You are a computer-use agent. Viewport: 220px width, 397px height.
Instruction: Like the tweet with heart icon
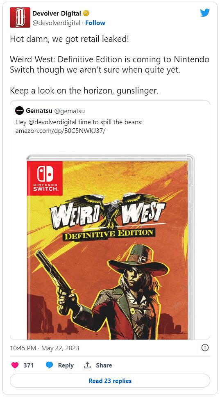pyautogui.click(x=15, y=365)
